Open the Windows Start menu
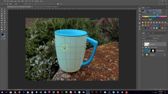This screenshot has height=94, width=168. (x=2, y=92)
